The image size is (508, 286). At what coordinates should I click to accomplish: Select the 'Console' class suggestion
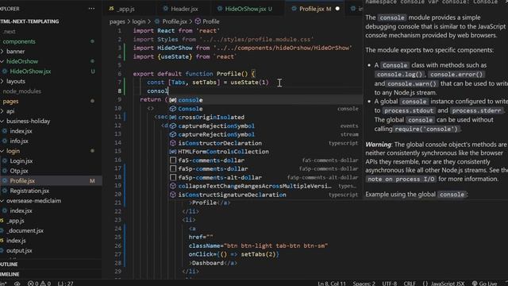click(265, 109)
